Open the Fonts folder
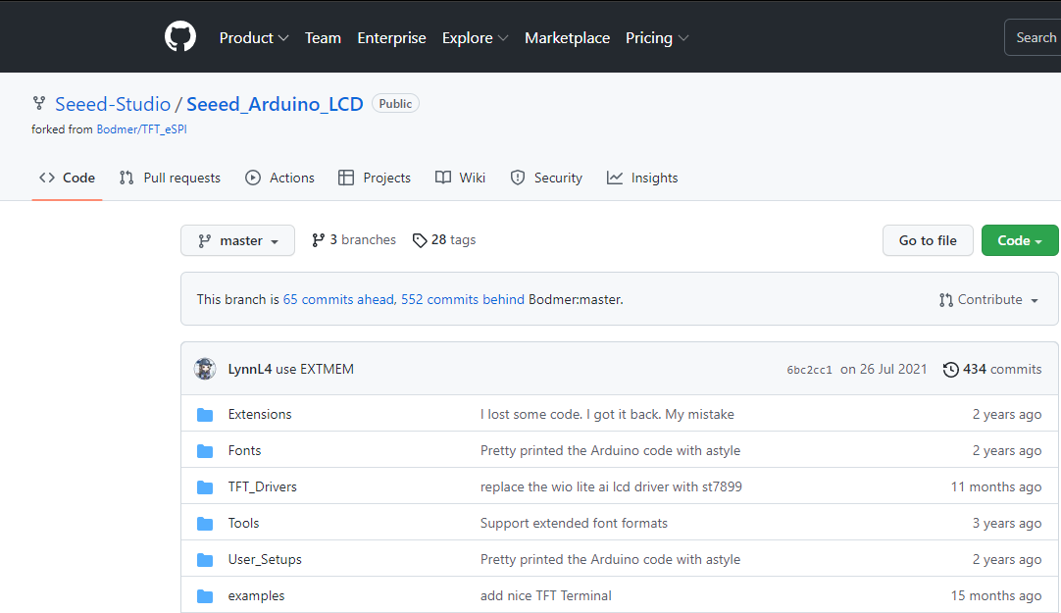This screenshot has height=613, width=1061. 244,450
